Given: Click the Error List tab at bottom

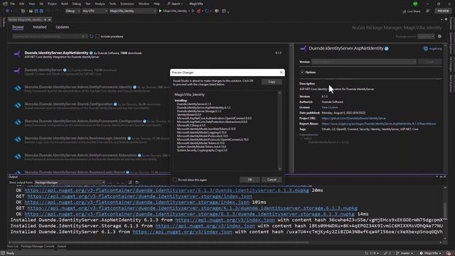Looking at the screenshot, I should pyautogui.click(x=13, y=247).
